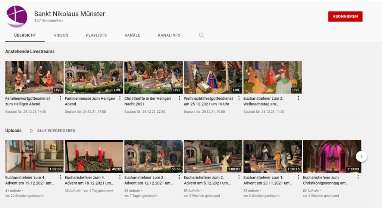Open the Anstehende Livestreams section heading
The height and width of the screenshot is (208, 382).
pyautogui.click(x=30, y=51)
